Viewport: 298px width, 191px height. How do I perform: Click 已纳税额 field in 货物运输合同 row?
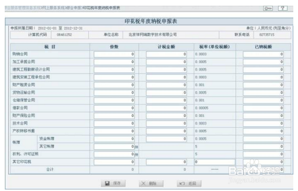[263, 93]
